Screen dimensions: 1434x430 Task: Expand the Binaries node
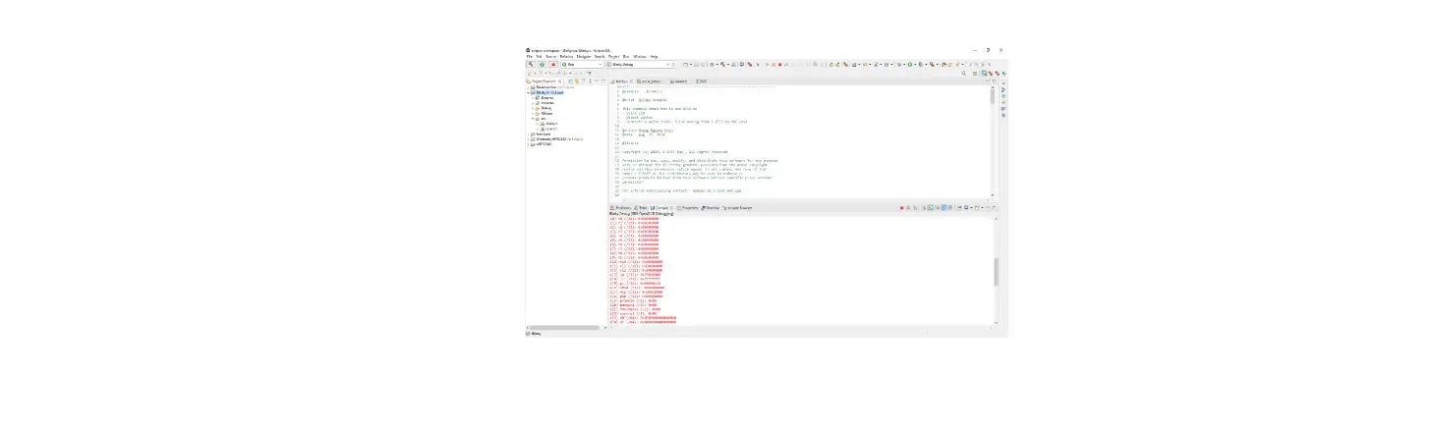[533, 98]
